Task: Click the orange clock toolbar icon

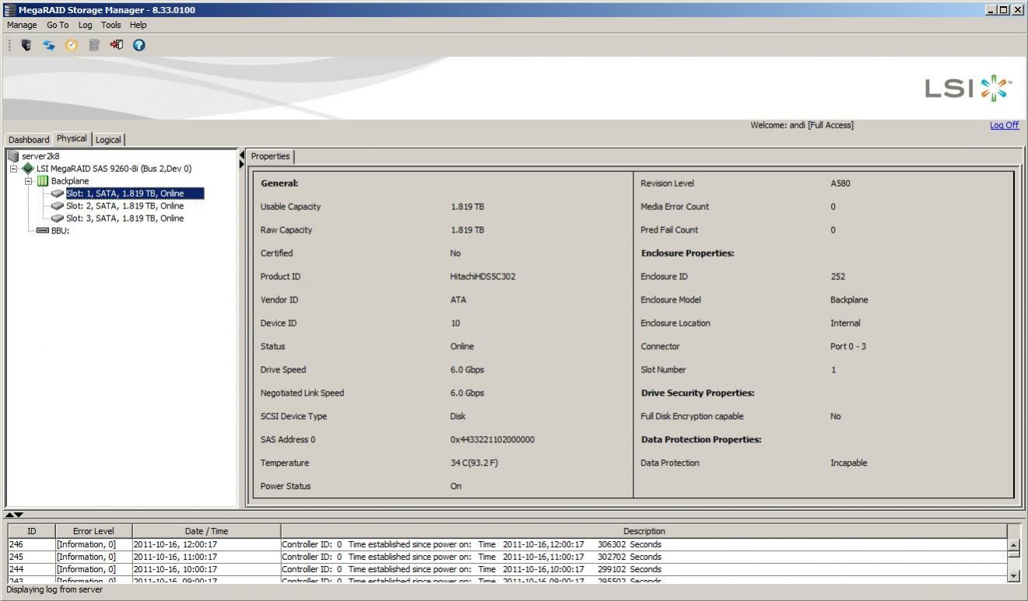Action: click(x=72, y=45)
